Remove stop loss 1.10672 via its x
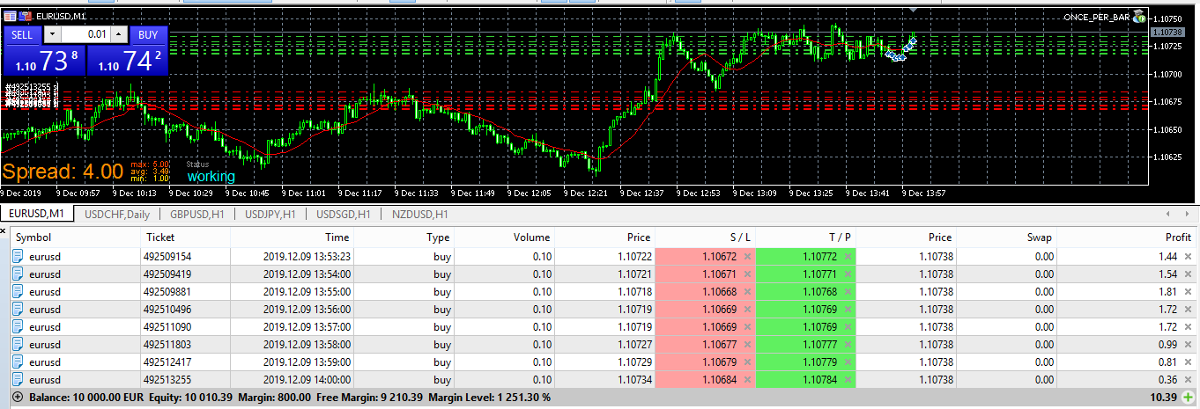 (x=747, y=256)
